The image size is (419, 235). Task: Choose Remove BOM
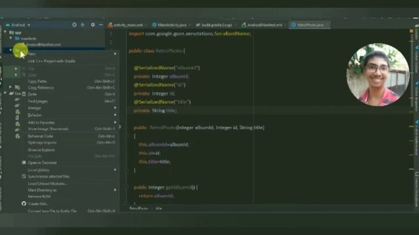point(70,196)
